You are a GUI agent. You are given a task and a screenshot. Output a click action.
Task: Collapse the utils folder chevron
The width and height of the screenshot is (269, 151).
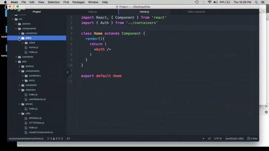[x=19, y=114]
